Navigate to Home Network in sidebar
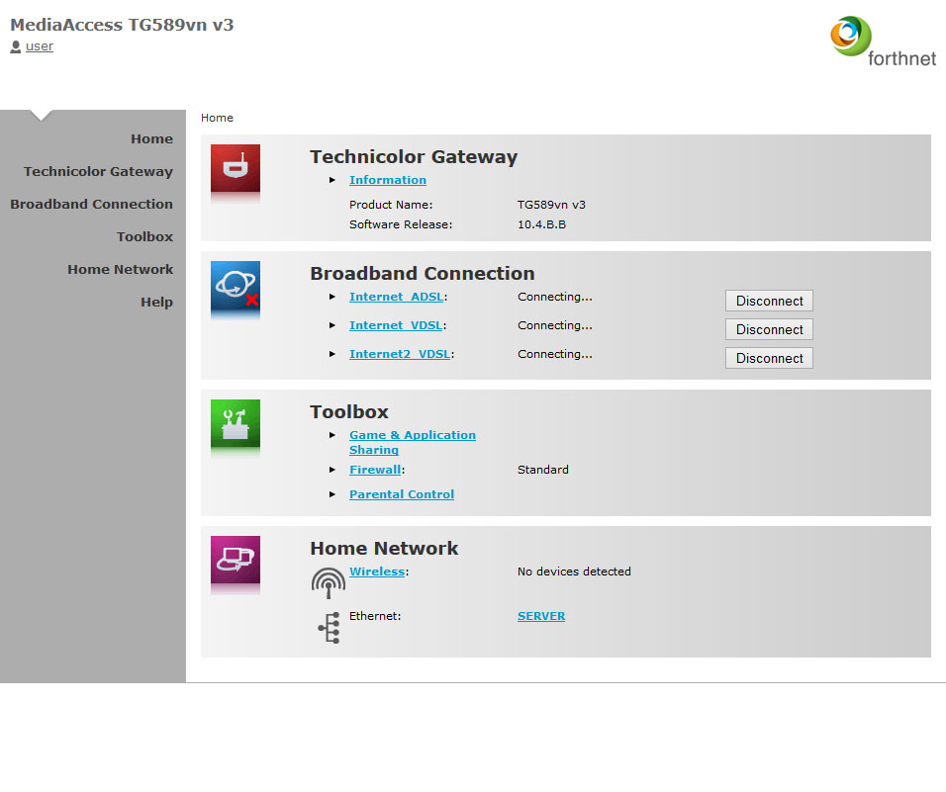 point(120,269)
